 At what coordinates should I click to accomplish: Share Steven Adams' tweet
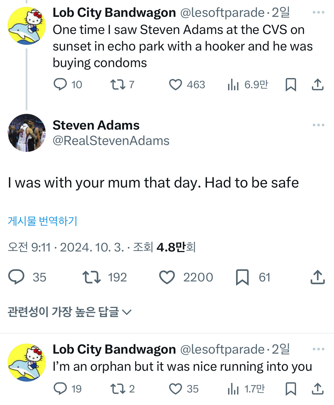tap(317, 277)
